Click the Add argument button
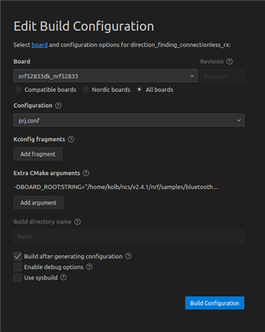Viewport: 265px width, 332px height. (39, 203)
